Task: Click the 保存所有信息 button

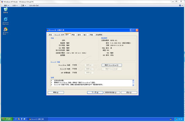Action: tap(112, 93)
